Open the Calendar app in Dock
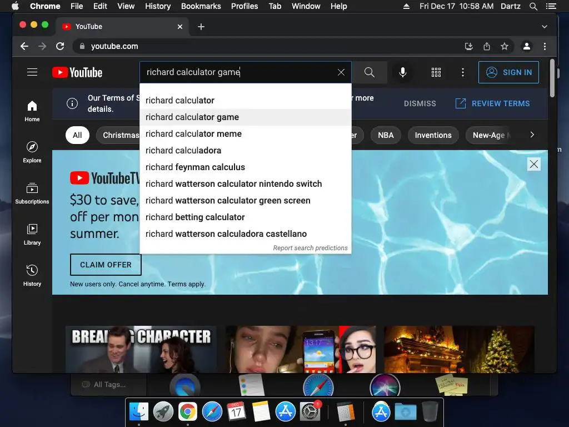The image size is (569, 427). click(x=236, y=411)
